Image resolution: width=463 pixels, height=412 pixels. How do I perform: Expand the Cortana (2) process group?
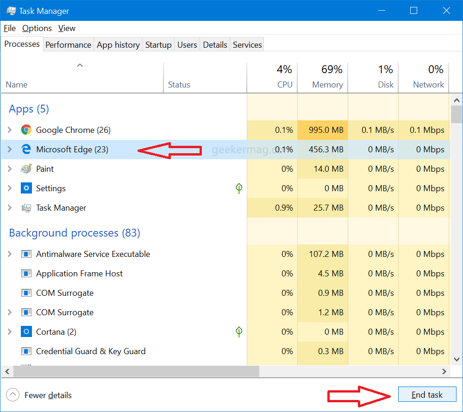[10, 332]
